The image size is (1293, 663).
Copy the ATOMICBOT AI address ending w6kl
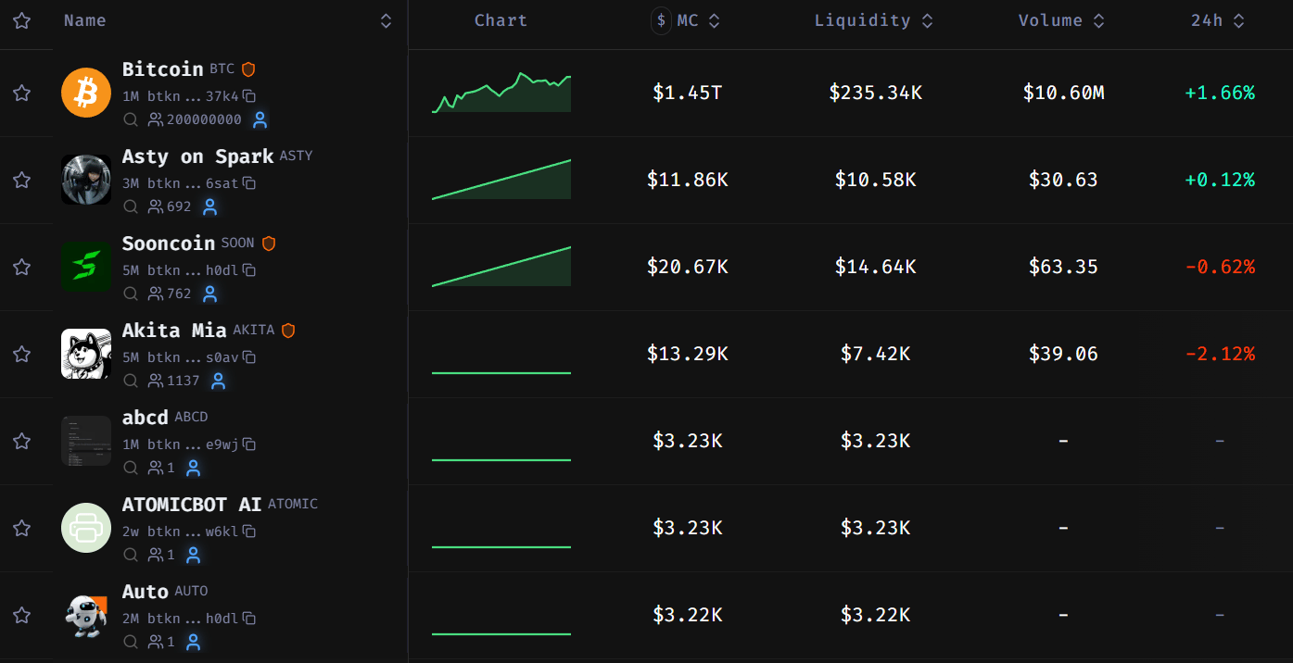[249, 532]
